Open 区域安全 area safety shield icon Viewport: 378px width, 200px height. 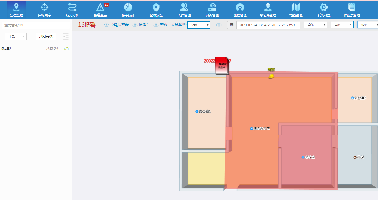pos(156,9)
